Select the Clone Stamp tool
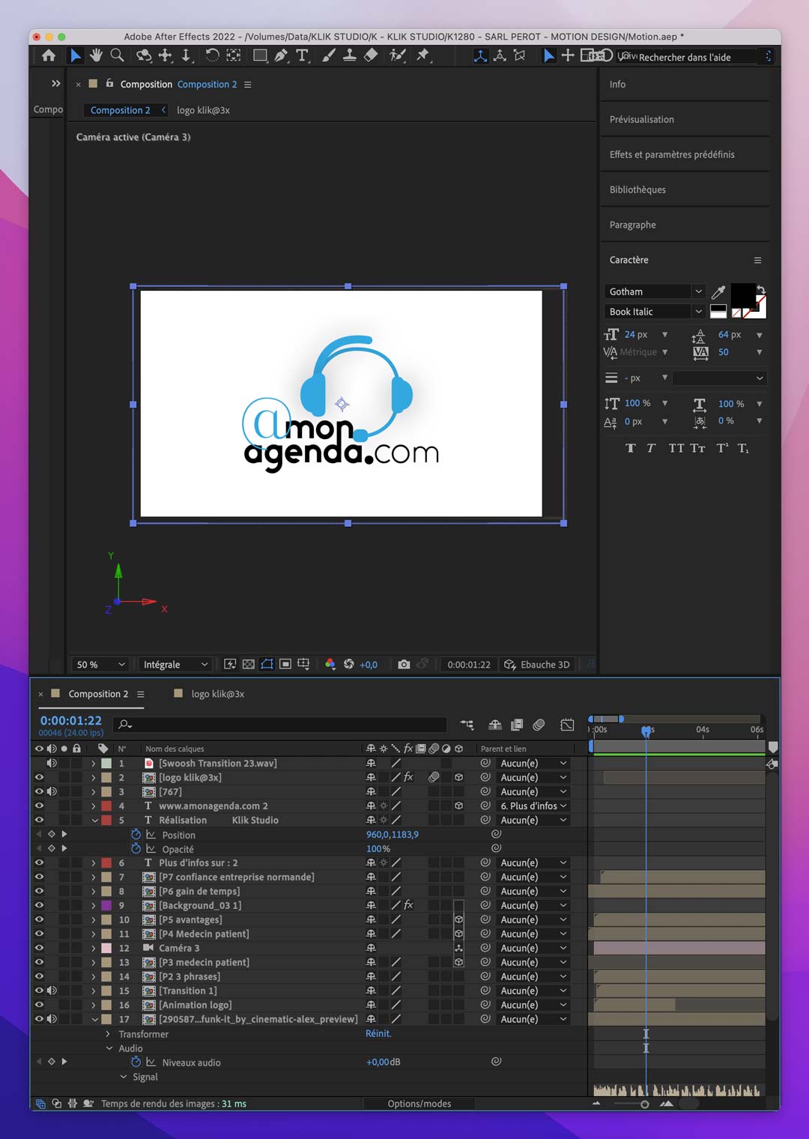Screen dimensions: 809x1139 coord(349,55)
